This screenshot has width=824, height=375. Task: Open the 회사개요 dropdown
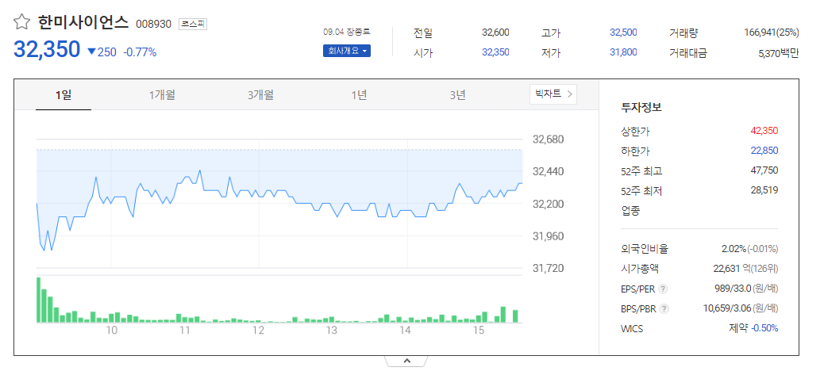(x=347, y=51)
